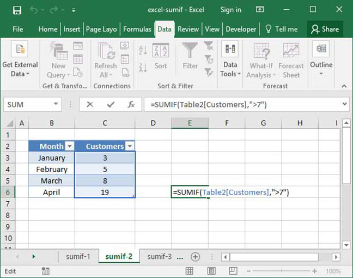Screen dimensions: 353x278
Task: Click the Insert Function fx icon
Action: pos(131,104)
